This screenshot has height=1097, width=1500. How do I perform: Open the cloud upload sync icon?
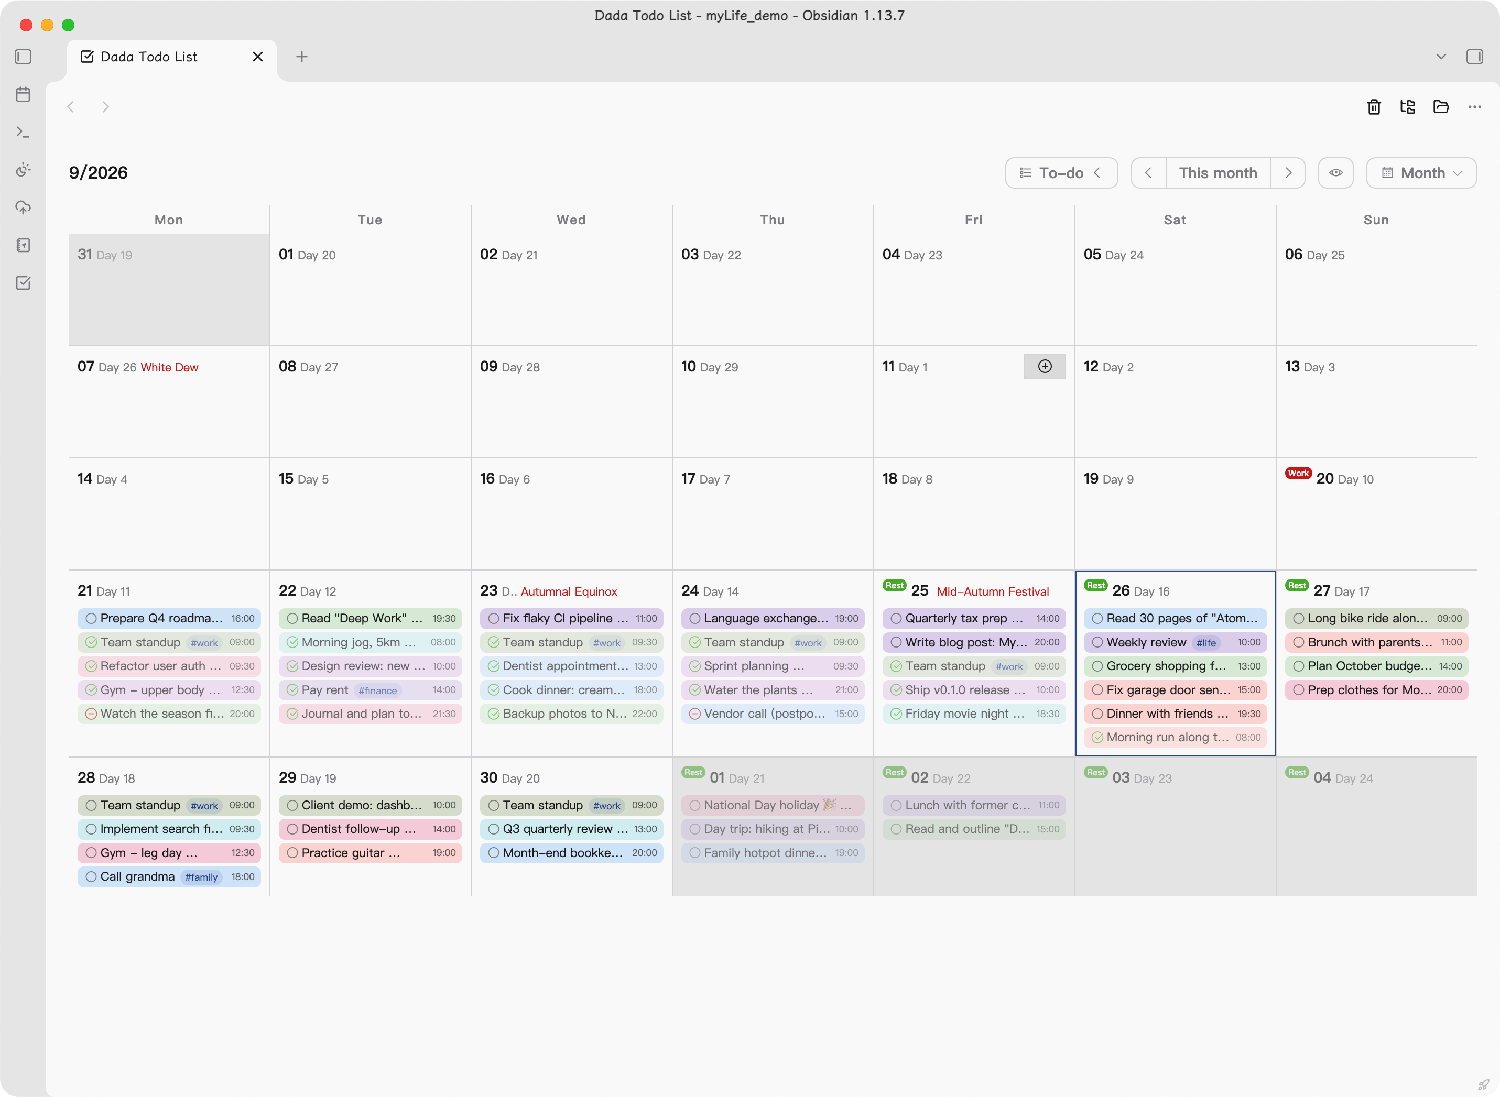click(x=23, y=208)
